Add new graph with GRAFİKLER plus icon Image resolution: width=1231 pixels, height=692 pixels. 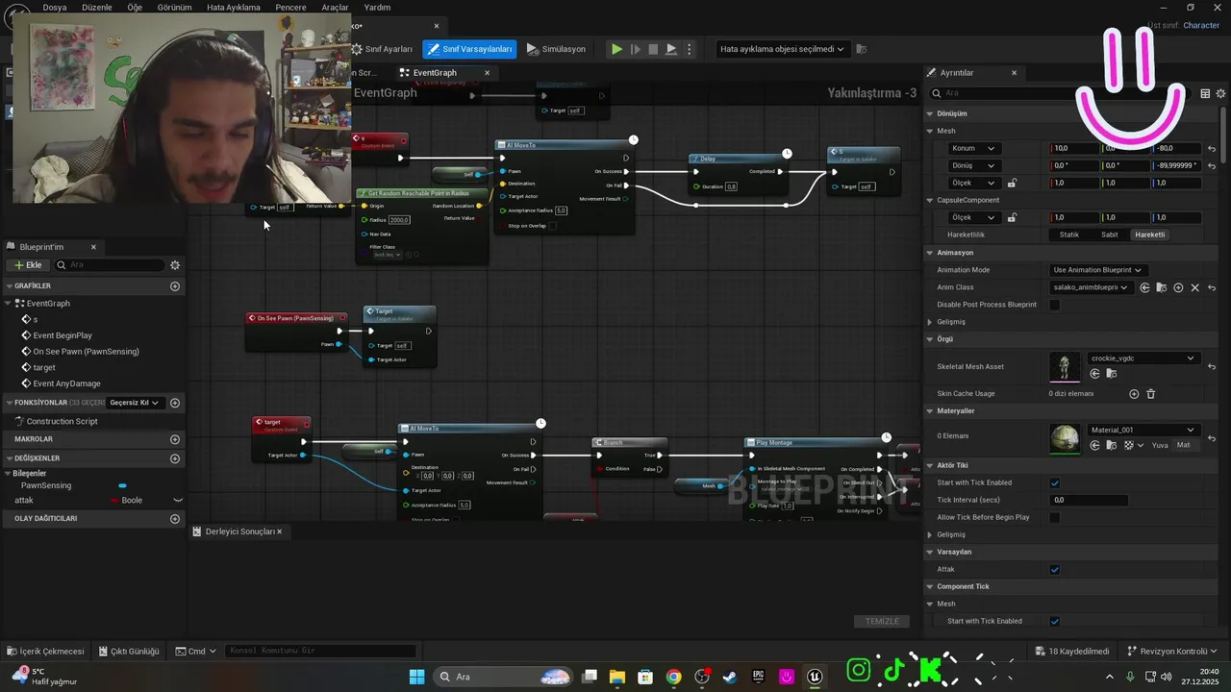[175, 286]
